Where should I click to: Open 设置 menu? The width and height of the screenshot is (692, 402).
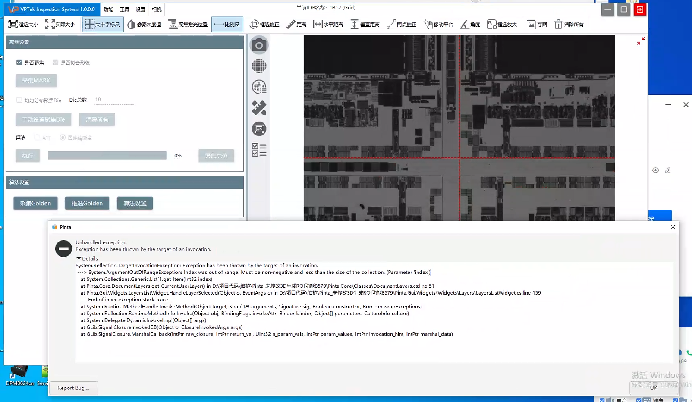point(141,9)
